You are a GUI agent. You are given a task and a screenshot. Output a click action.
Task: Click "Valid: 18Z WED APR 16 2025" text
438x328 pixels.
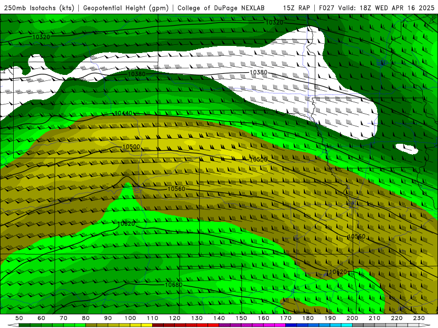[x=387, y=8]
